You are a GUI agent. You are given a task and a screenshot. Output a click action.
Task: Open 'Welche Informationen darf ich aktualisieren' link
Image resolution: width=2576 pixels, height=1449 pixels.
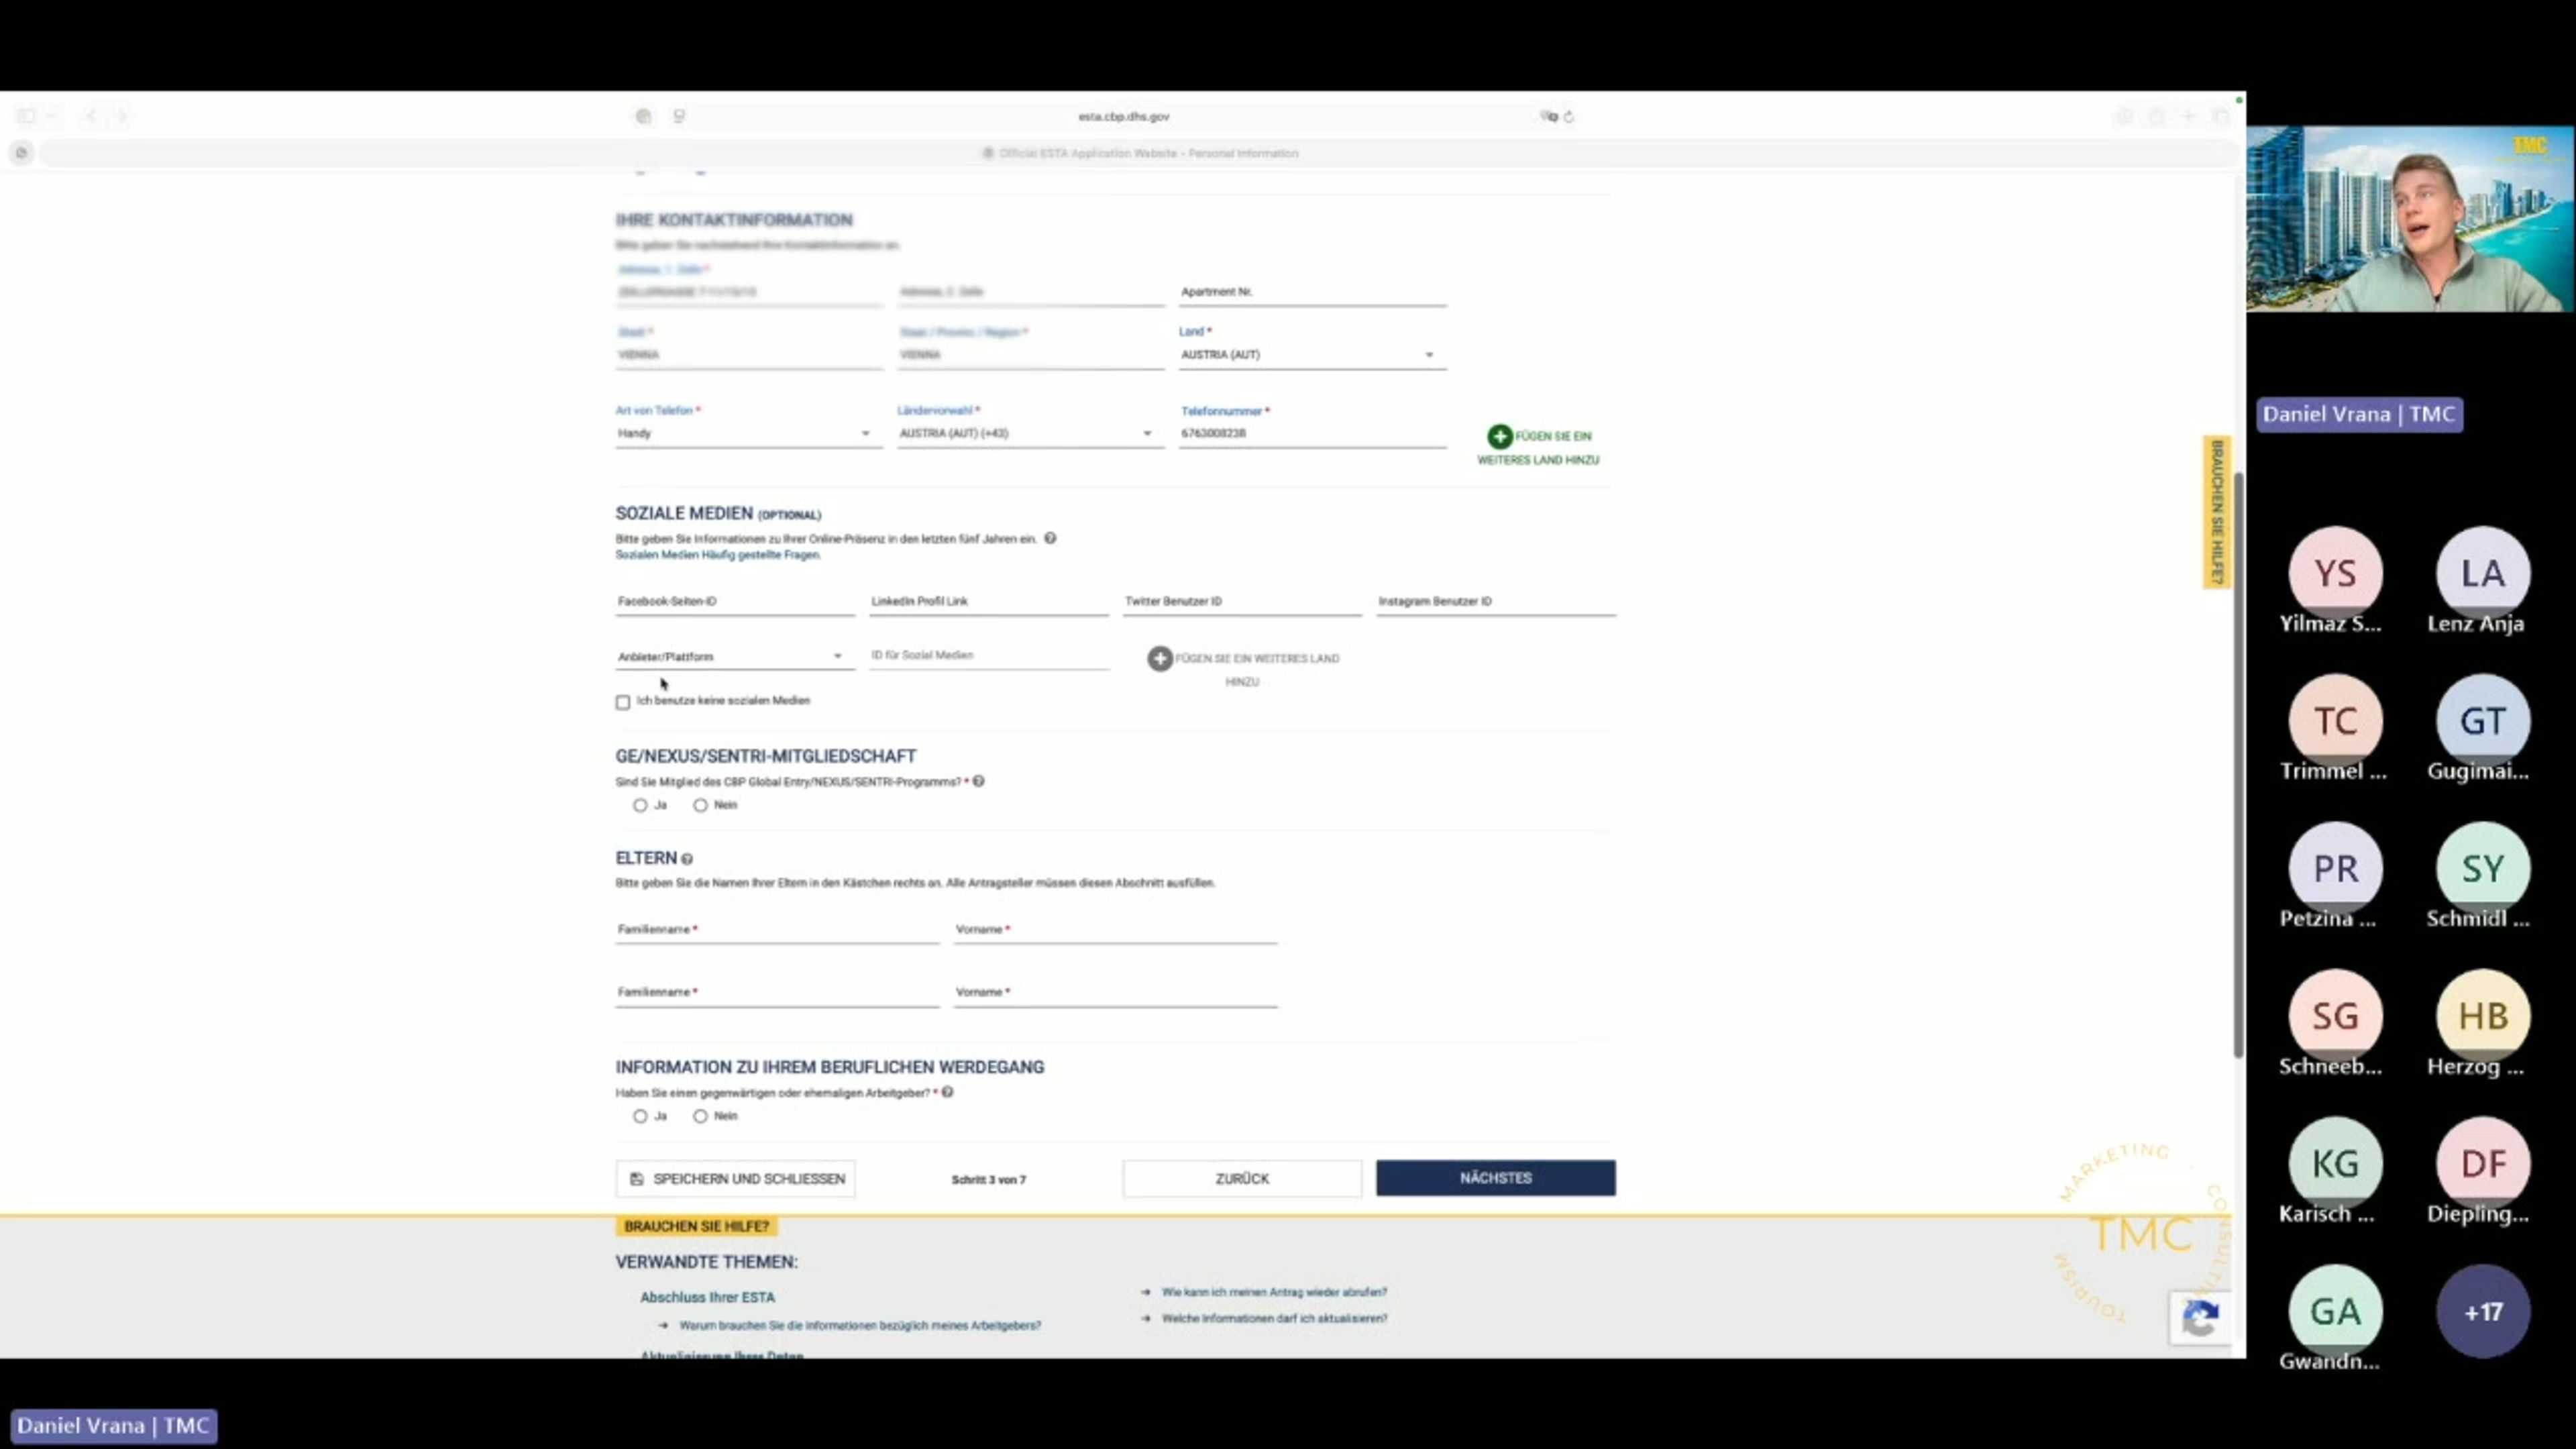click(1274, 1318)
